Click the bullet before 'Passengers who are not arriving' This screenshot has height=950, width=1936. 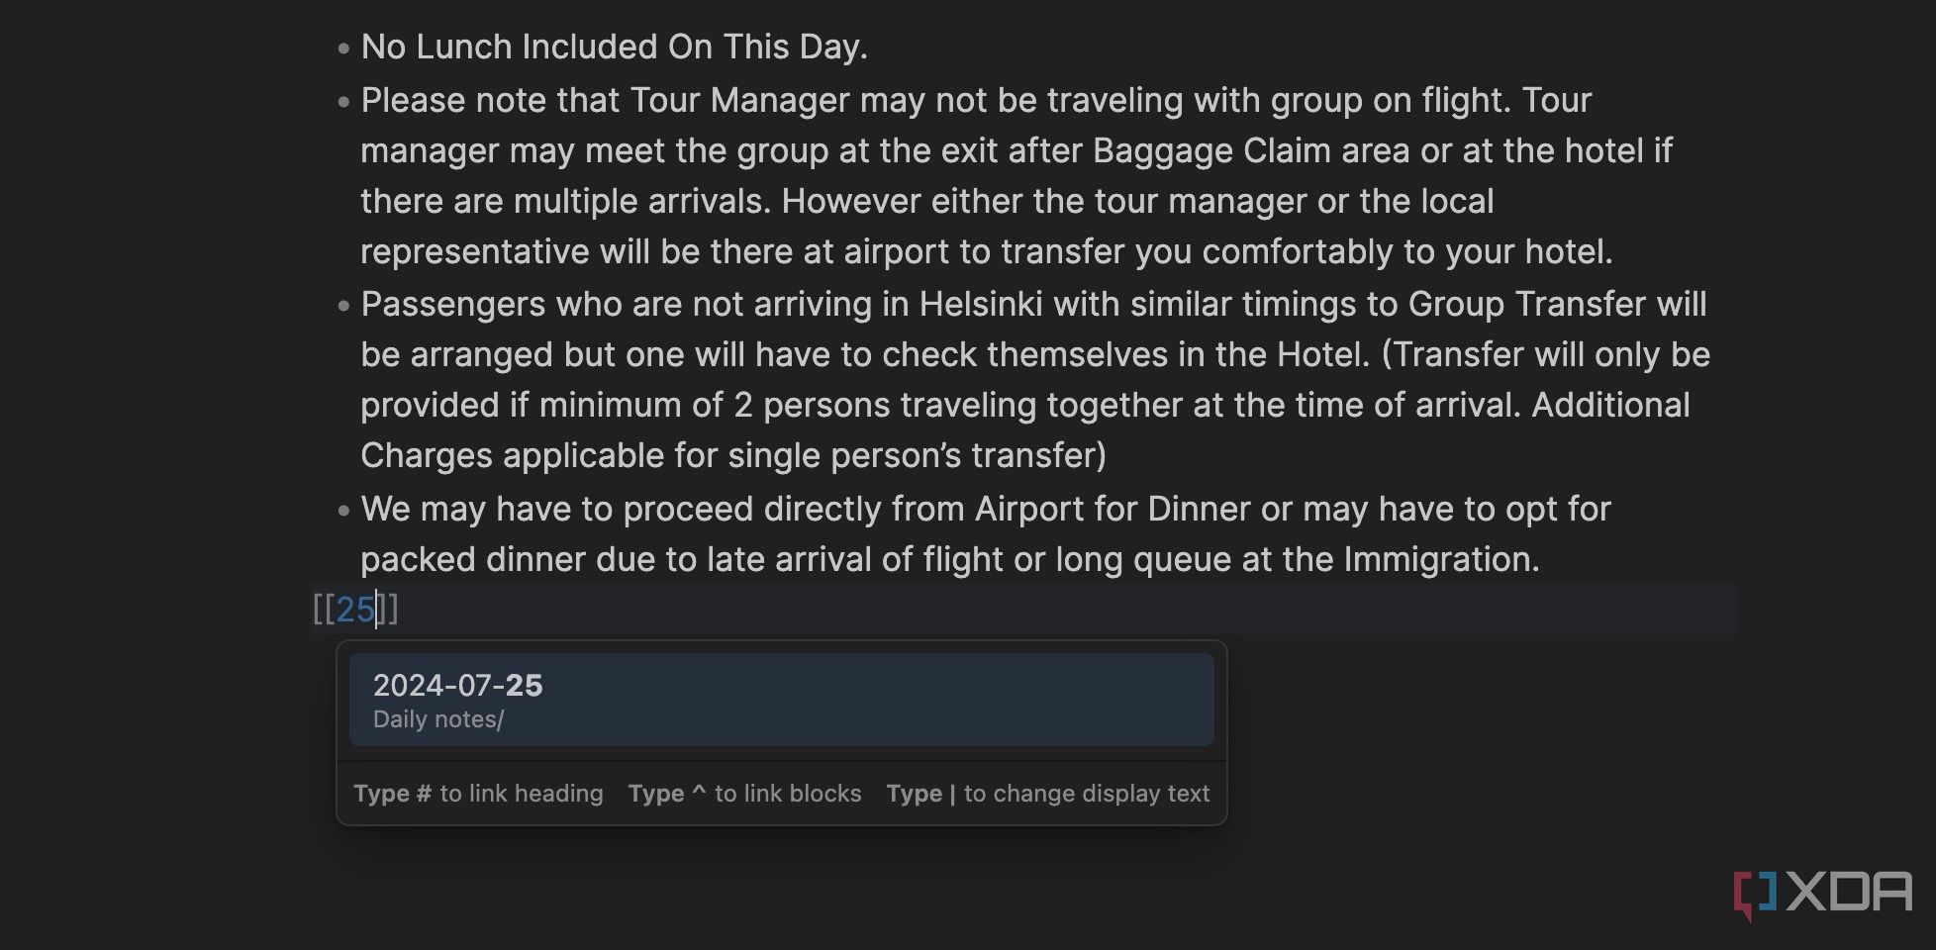click(343, 306)
